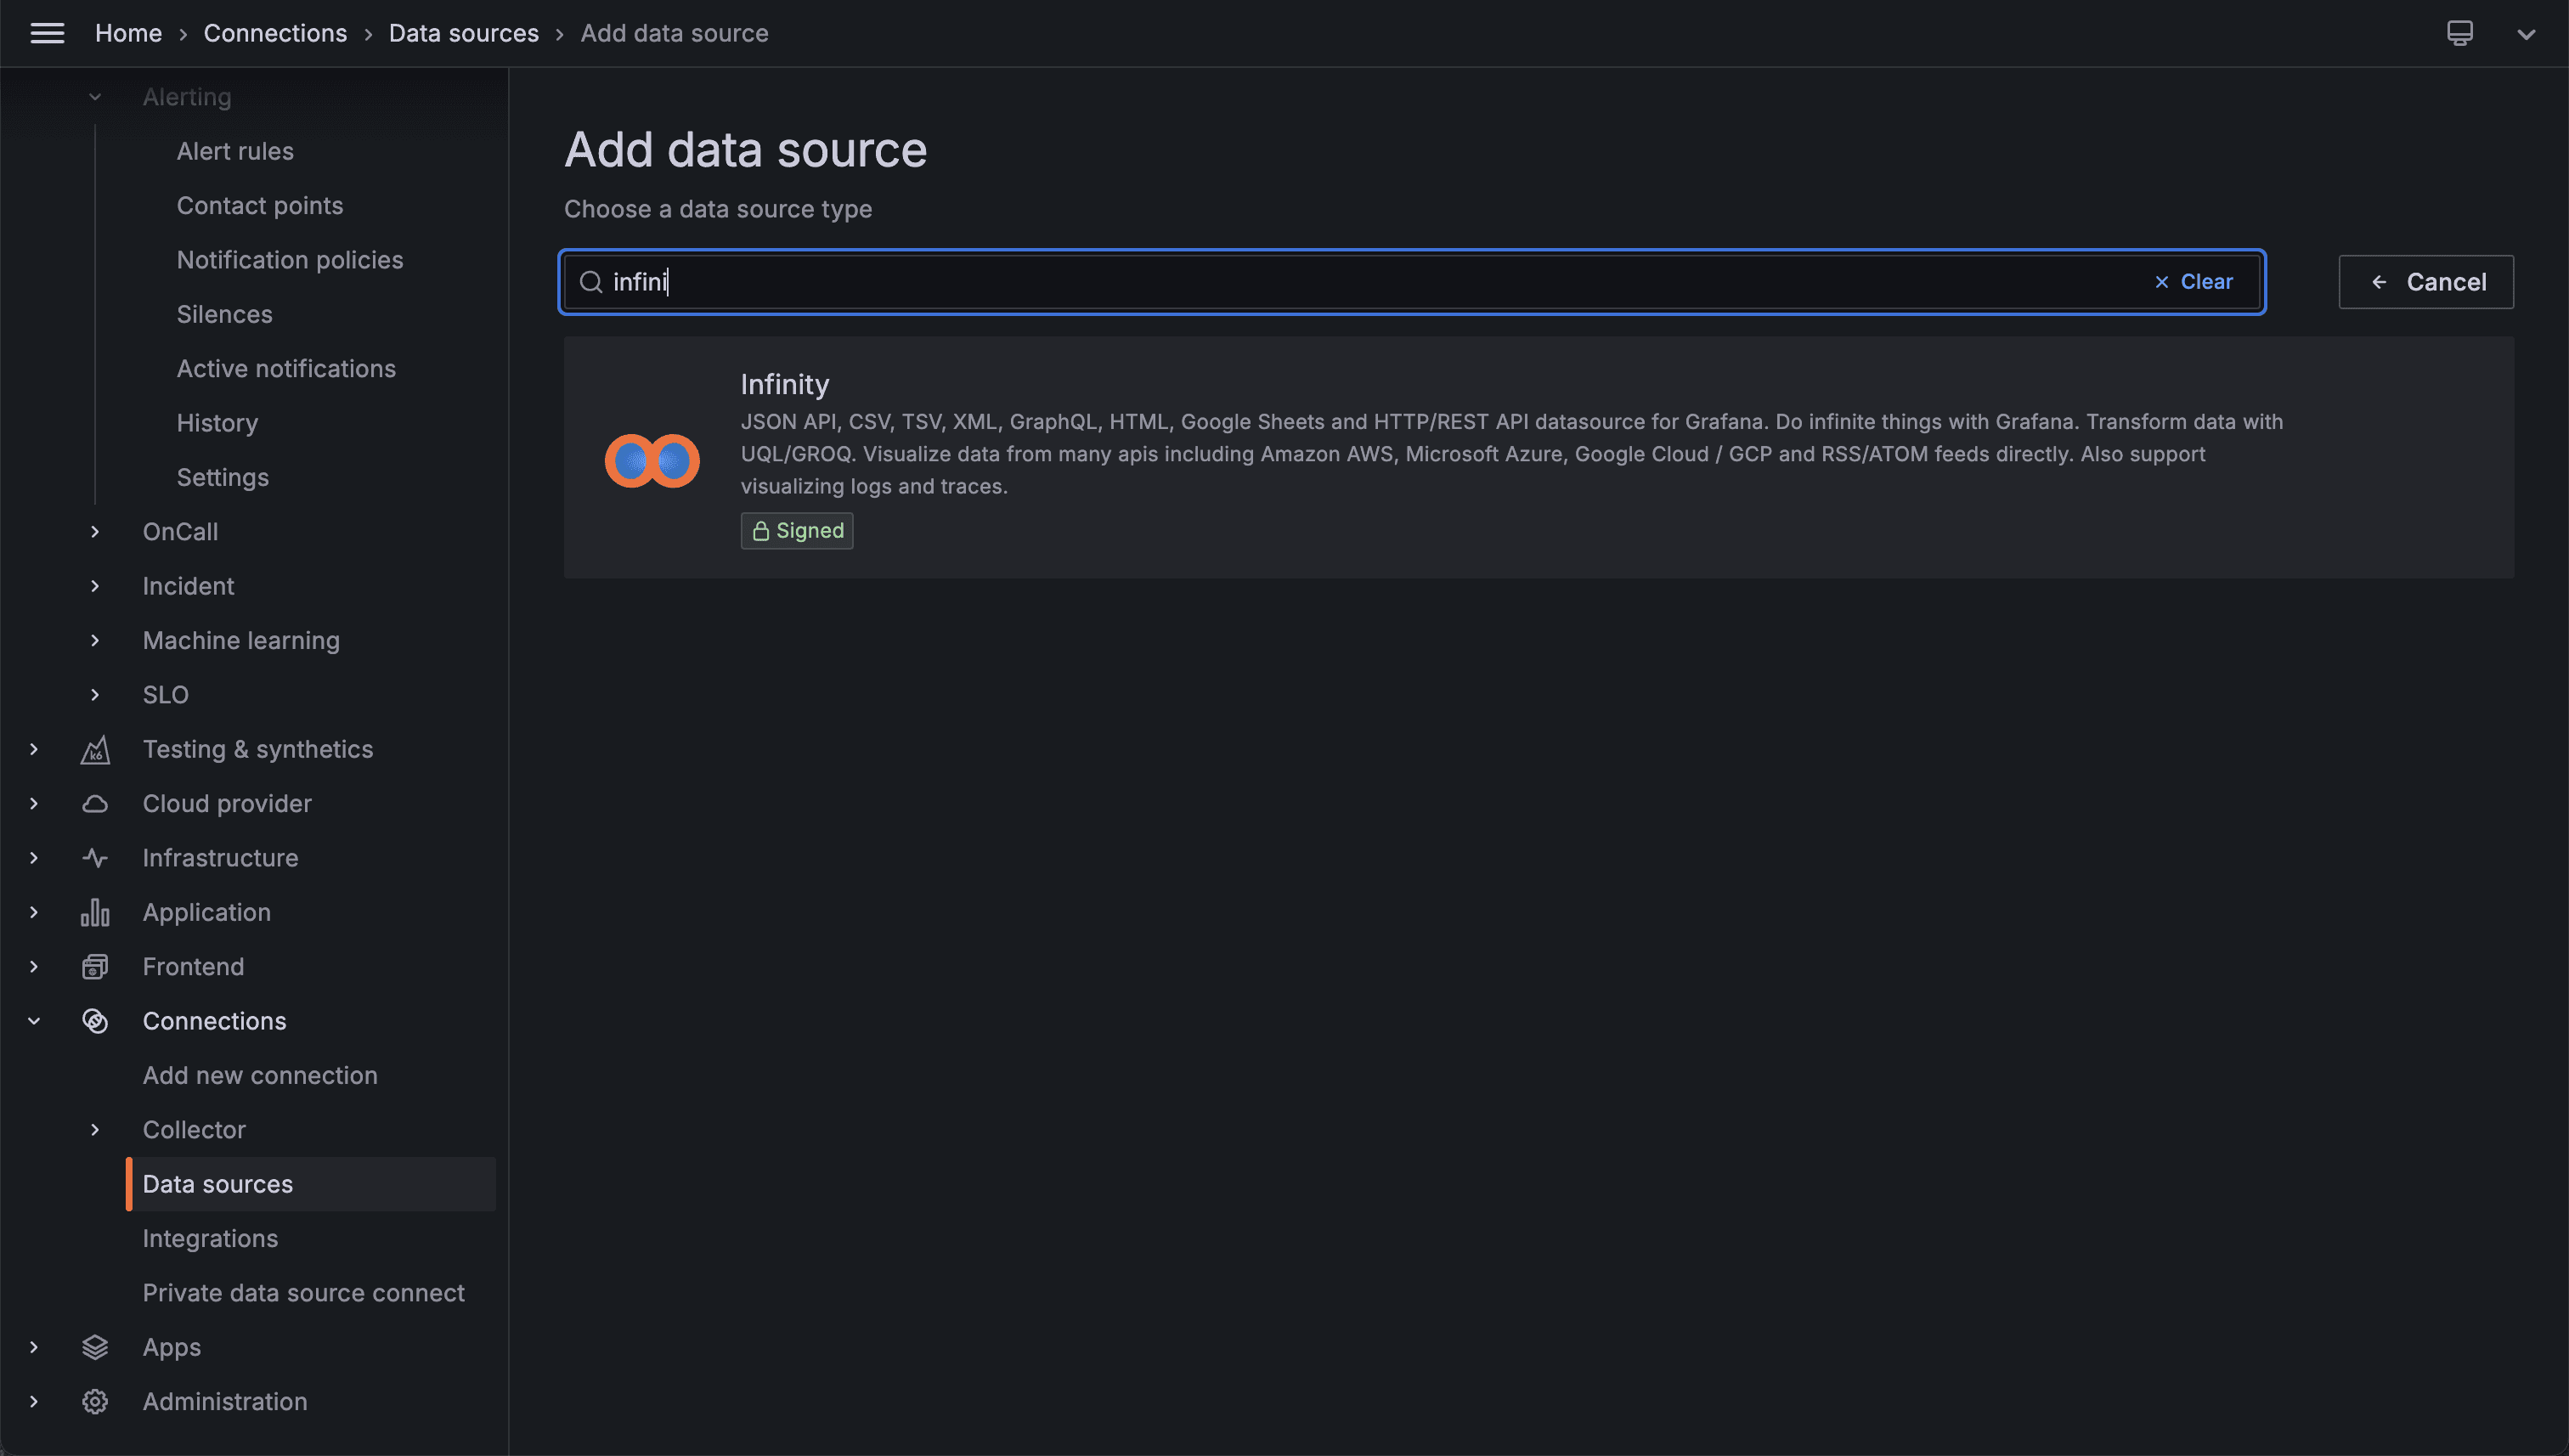The height and width of the screenshot is (1456, 2569).
Task: Click the Testing & synthetics k6 icon
Action: pos(95,749)
